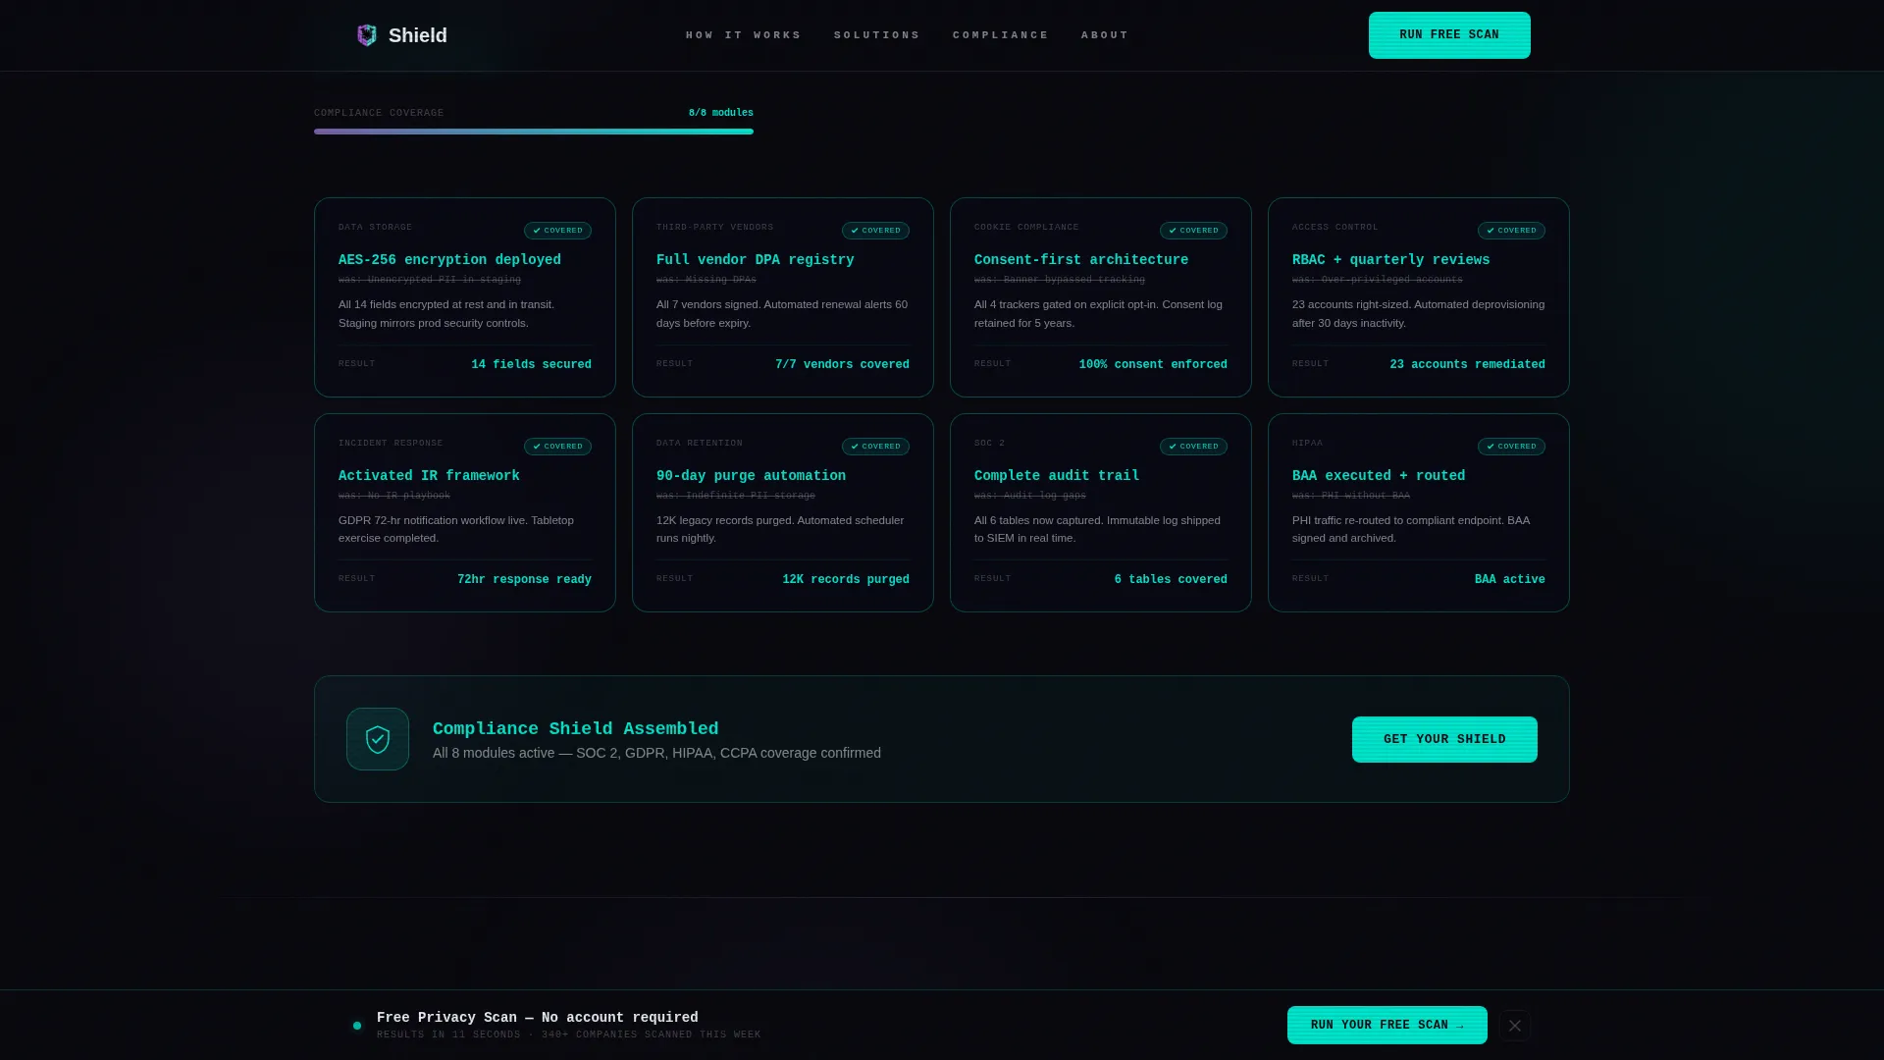Click the 'HIPAA' category label
The width and height of the screenshot is (1884, 1060).
(x=1307, y=444)
